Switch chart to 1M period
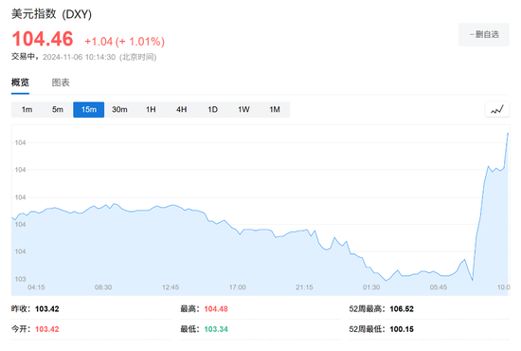The width and height of the screenshot is (521, 351). pyautogui.click(x=275, y=109)
